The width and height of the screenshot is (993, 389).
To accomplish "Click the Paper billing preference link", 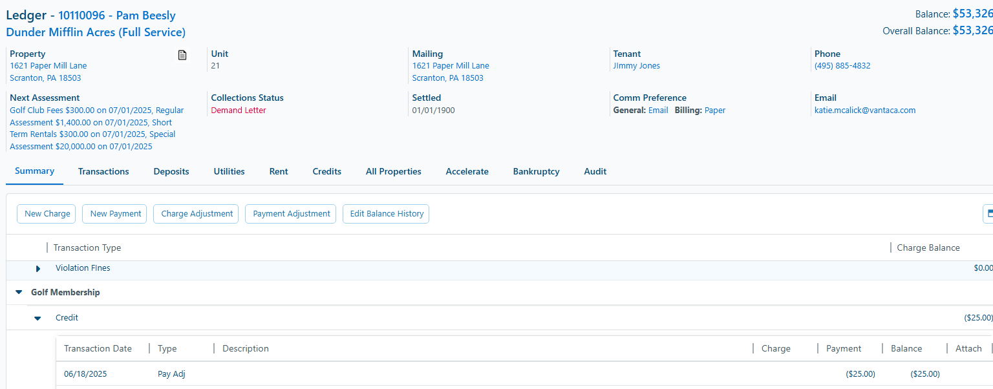I will 715,110.
